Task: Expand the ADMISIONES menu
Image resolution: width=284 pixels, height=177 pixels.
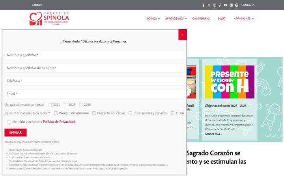Action: (x=244, y=18)
